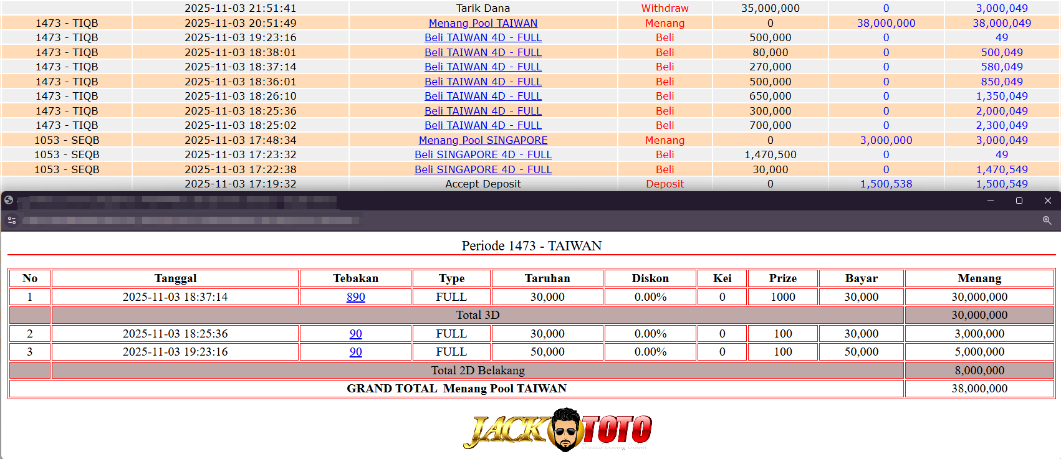Click the site settings icon in address bar
Viewport: 1061px width, 459px height.
click(x=11, y=220)
